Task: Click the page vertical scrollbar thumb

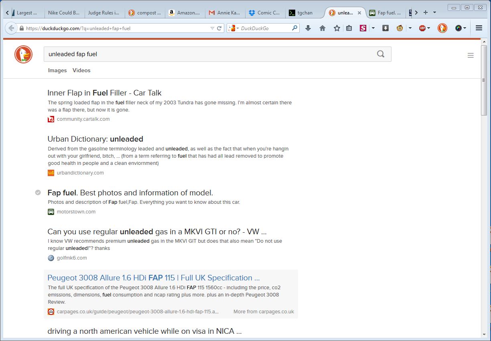Action: [x=484, y=96]
